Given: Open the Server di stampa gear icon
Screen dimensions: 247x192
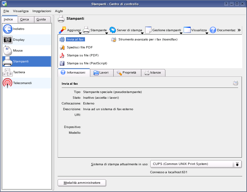Looking at the screenshot, I should pyautogui.click(x=113, y=30).
